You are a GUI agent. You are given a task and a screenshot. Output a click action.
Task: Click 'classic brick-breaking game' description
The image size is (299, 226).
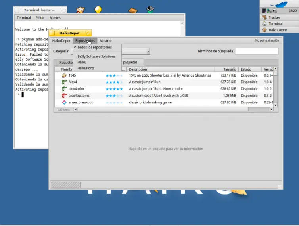tap(150, 102)
